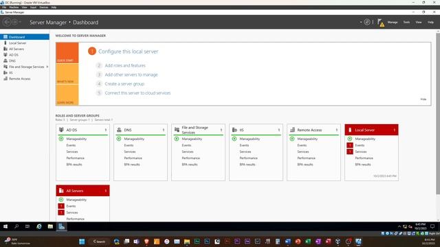440x247 pixels.
Task: Open Internet Explorer in VM taskbar
Action: [x=38, y=226]
